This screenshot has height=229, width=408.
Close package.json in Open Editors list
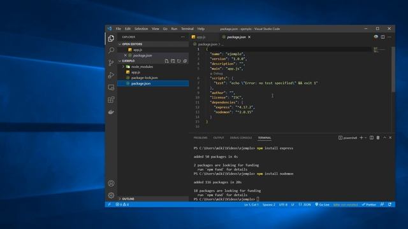125,55
